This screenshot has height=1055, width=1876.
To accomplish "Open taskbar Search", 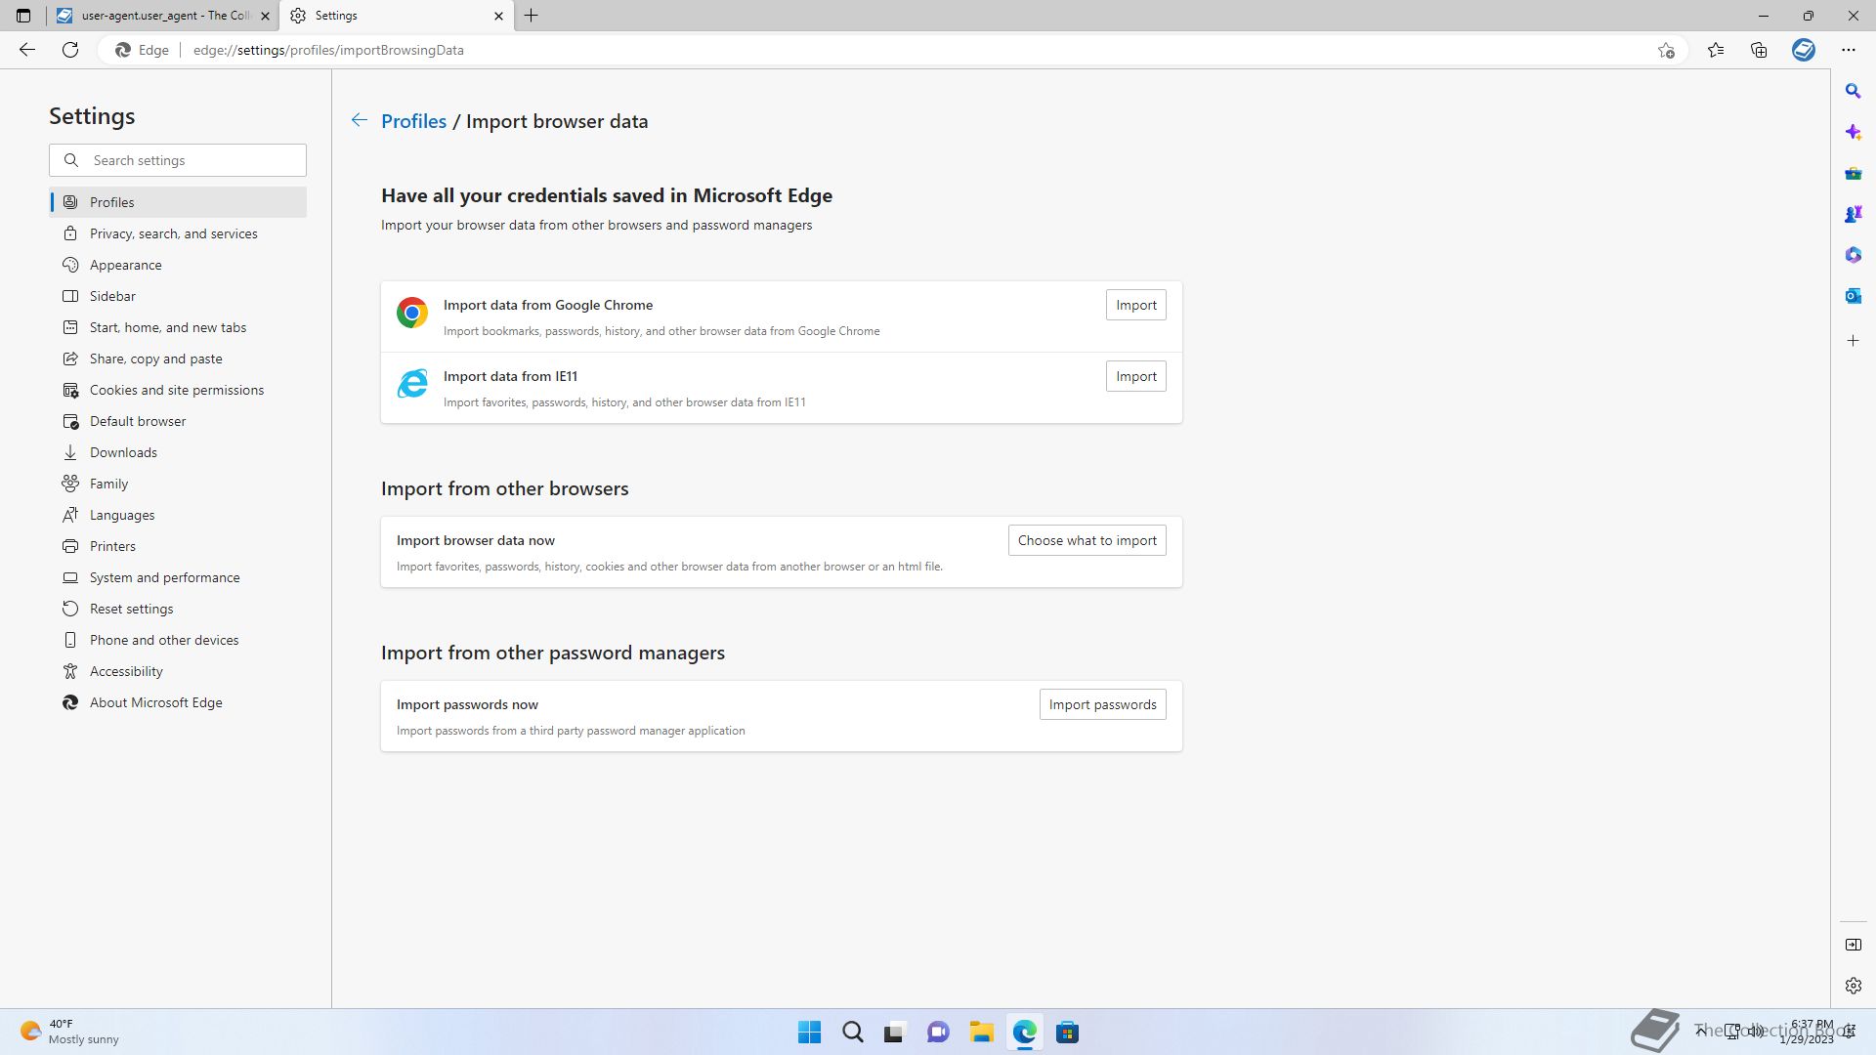I will click(852, 1033).
